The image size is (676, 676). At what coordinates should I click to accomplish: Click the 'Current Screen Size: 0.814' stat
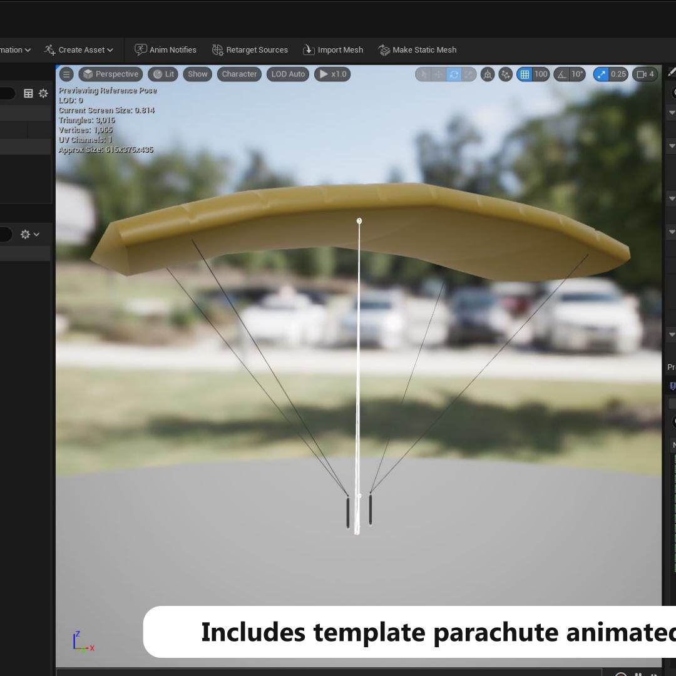pyautogui.click(x=106, y=110)
